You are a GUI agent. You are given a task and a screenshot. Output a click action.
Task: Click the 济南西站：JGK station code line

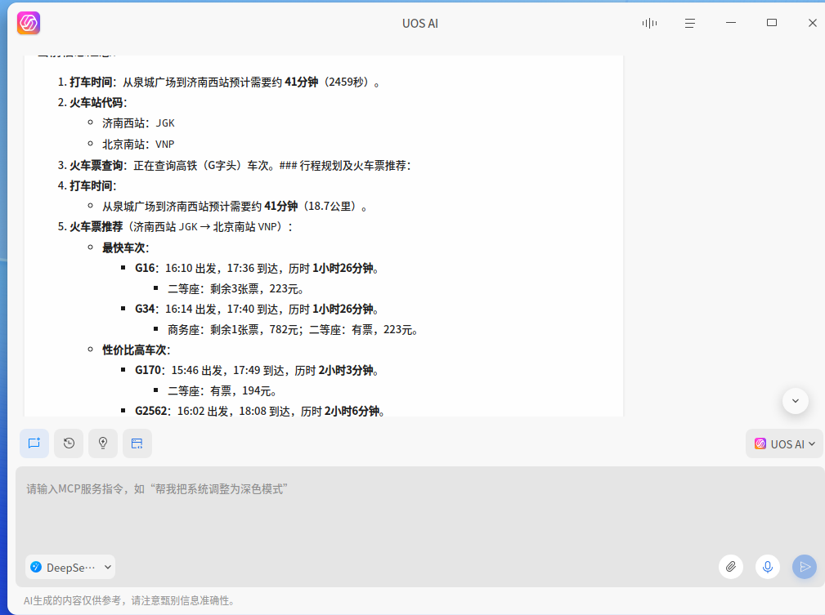(138, 123)
